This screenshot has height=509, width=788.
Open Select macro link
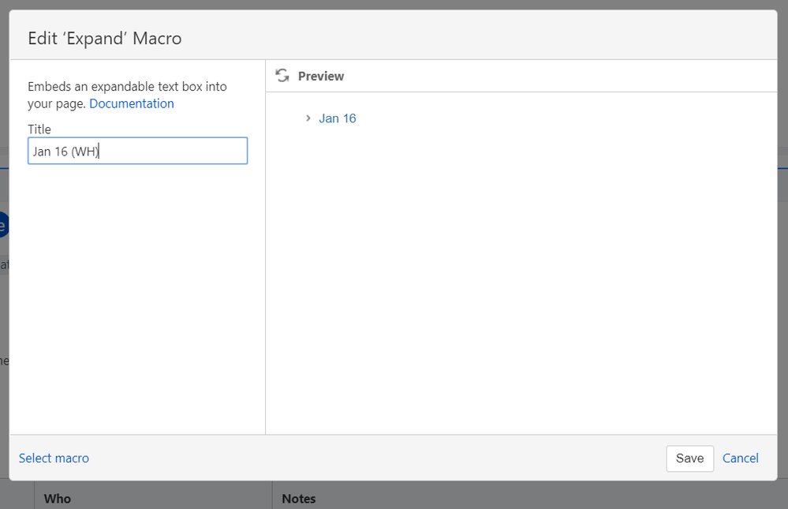[54, 458]
